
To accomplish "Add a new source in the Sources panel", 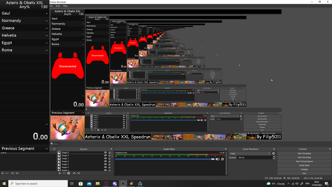I will (x=59, y=173).
